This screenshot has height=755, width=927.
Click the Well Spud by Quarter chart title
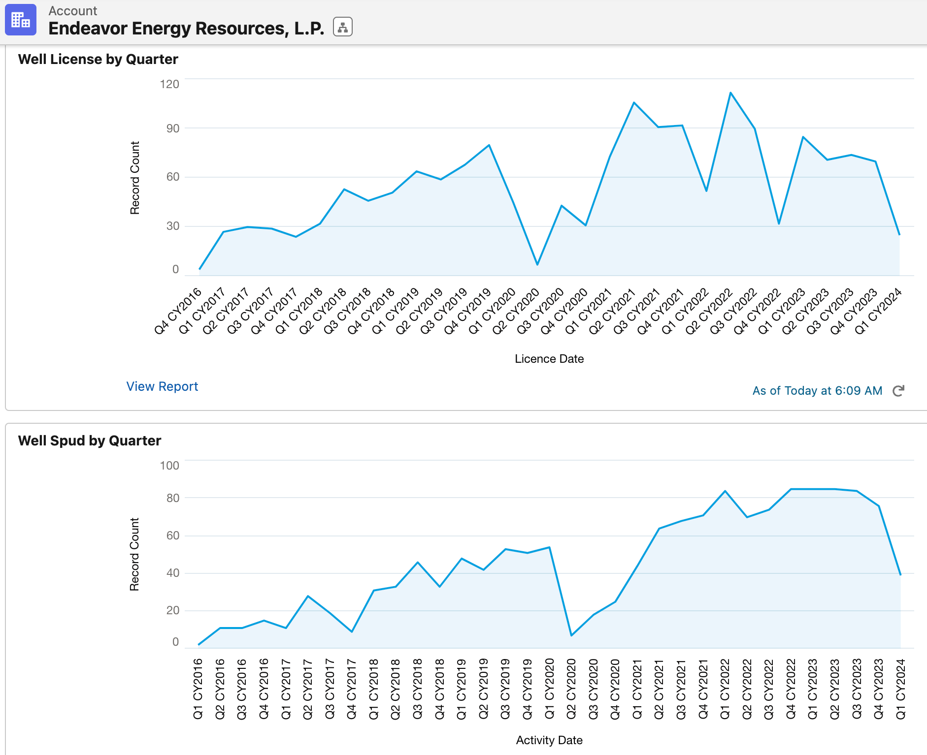pyautogui.click(x=89, y=440)
